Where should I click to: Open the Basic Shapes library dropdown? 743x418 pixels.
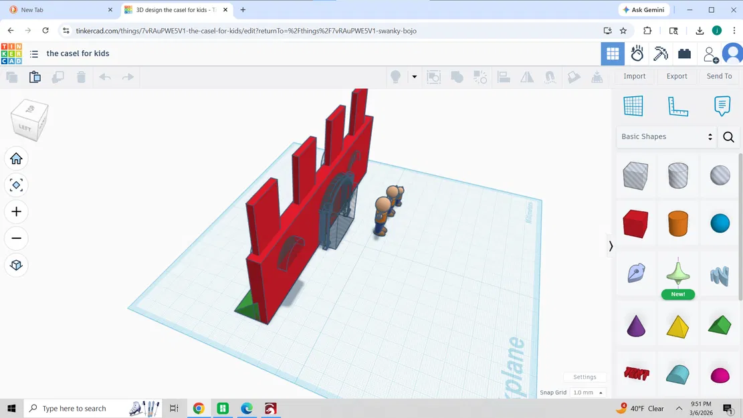[666, 136]
